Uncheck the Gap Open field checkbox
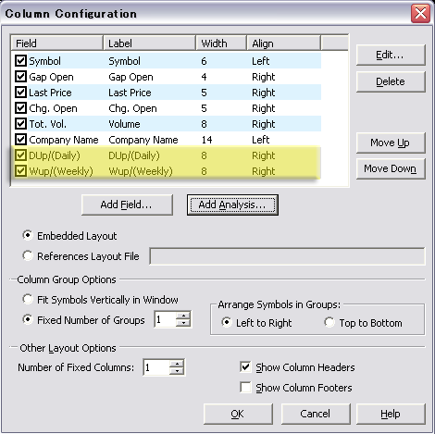This screenshot has height=434, width=435. (20, 76)
